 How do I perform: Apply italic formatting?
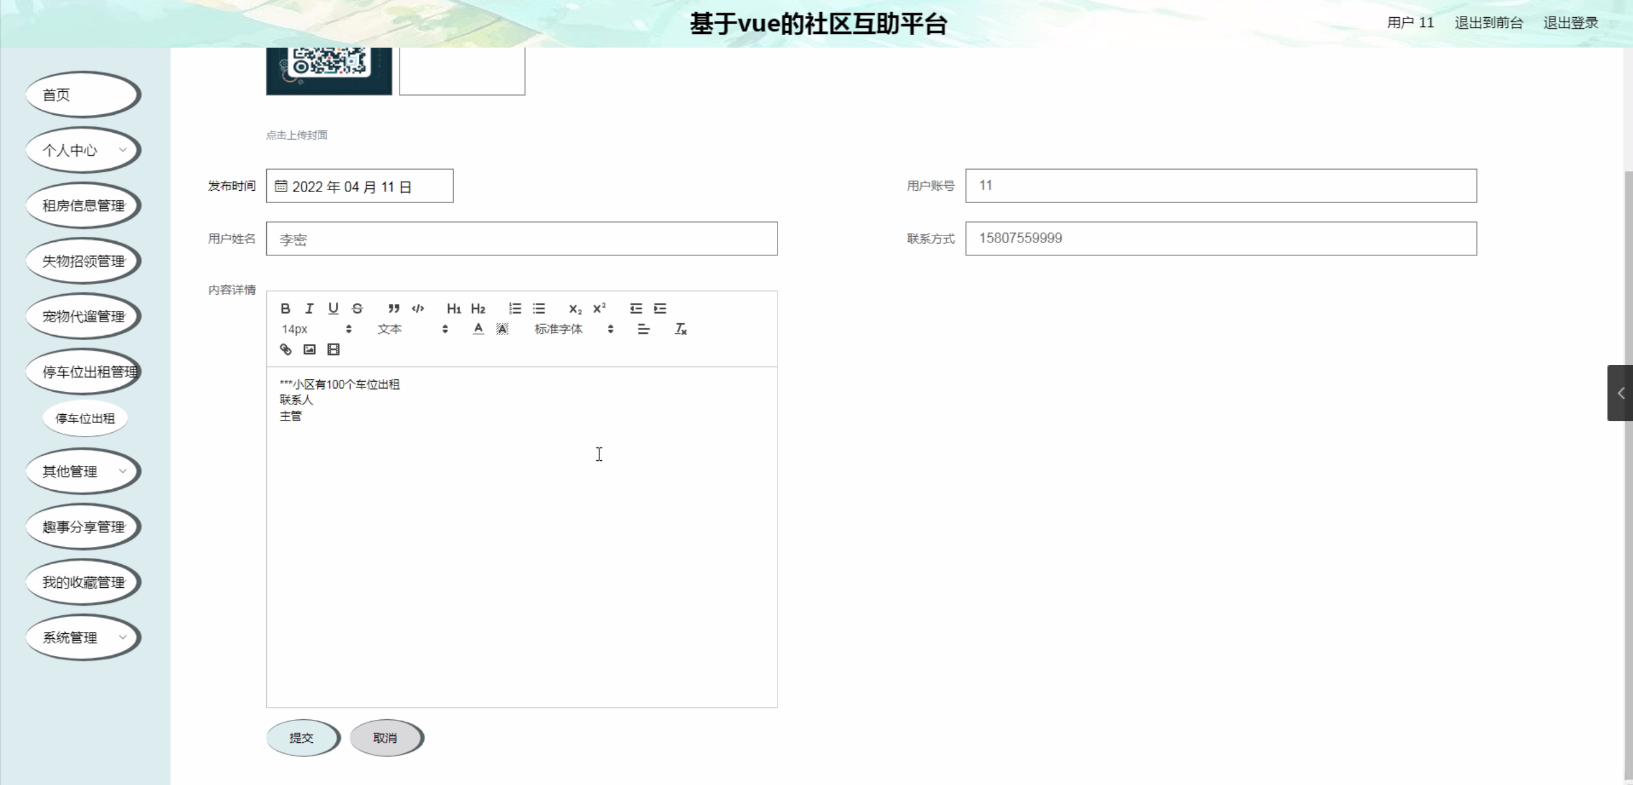[310, 309]
